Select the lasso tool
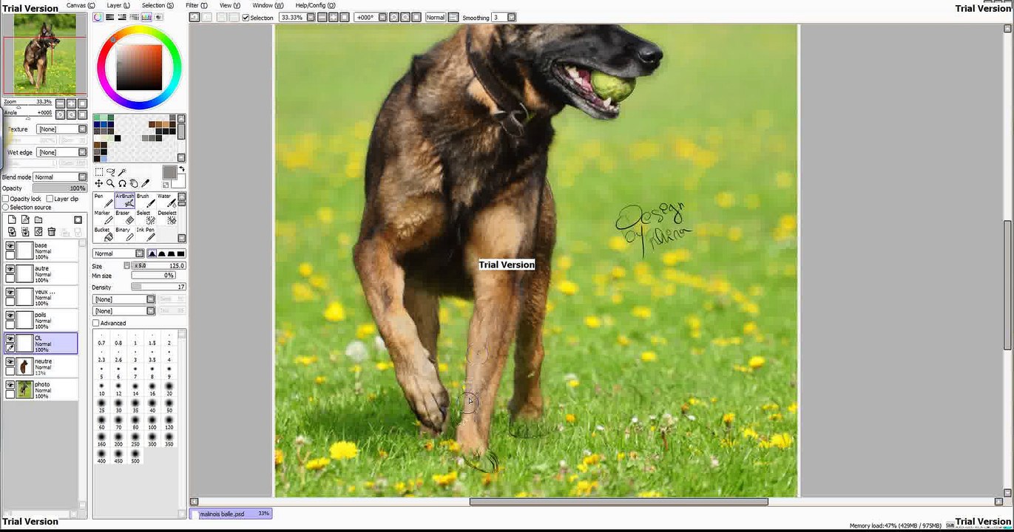This screenshot has width=1014, height=532. pyautogui.click(x=110, y=172)
